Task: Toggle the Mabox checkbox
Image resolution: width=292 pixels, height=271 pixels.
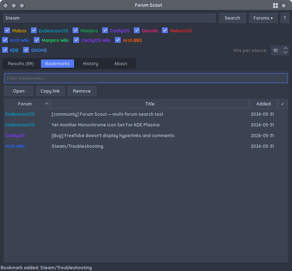Action: coord(7,30)
